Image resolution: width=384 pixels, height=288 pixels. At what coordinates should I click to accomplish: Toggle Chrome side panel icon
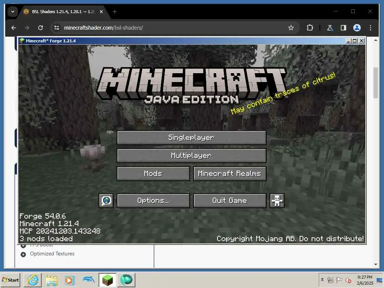click(343, 28)
